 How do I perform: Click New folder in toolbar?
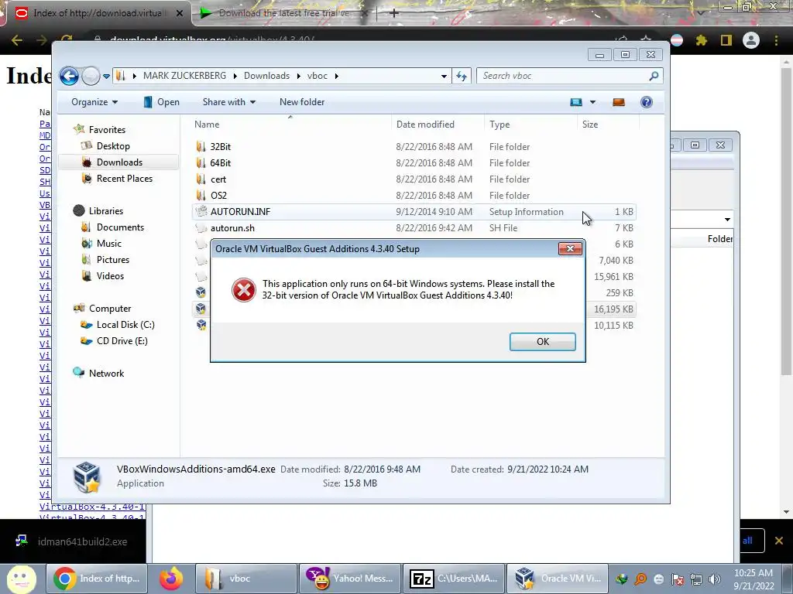(302, 102)
